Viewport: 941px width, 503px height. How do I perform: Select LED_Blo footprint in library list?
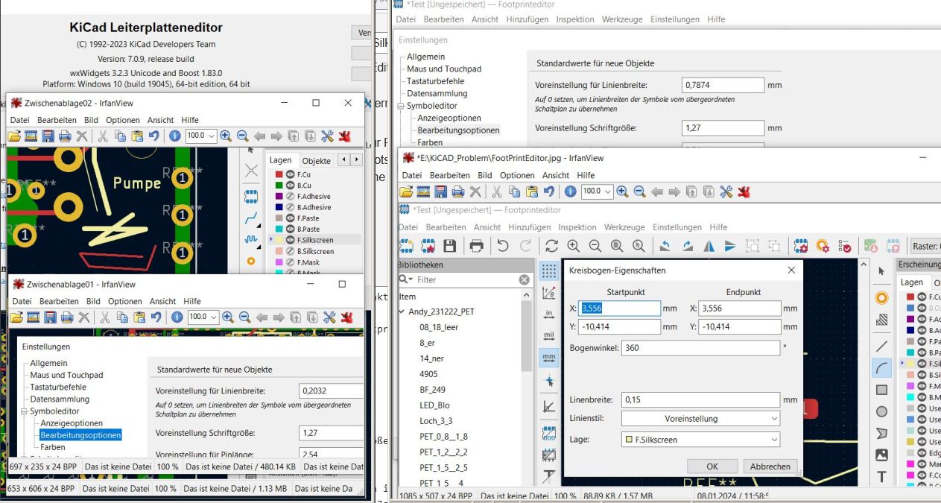click(x=434, y=405)
